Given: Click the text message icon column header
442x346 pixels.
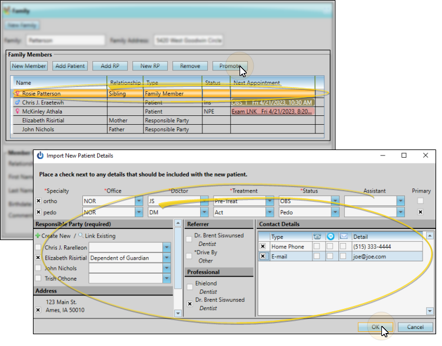Looking at the screenshot, I should point(331,236).
